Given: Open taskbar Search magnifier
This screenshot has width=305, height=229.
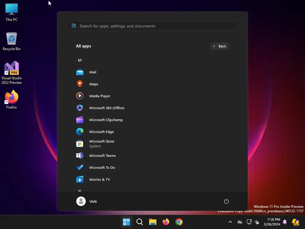Looking at the screenshot, I should click(139, 222).
